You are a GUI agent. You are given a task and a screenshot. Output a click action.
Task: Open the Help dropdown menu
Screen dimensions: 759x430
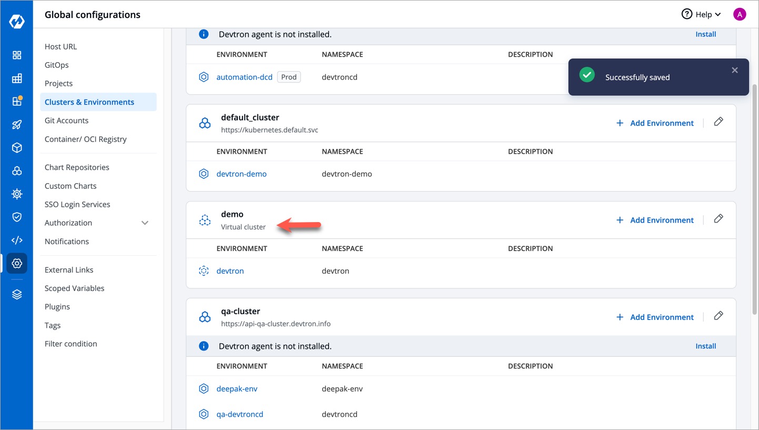(x=701, y=15)
